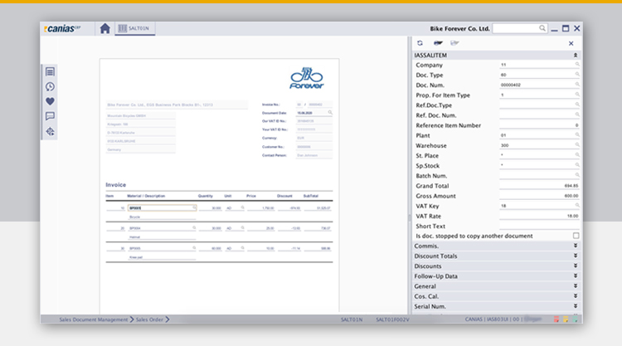Click the Gross Amount value field
The height and width of the screenshot is (346, 622).
(x=539, y=196)
